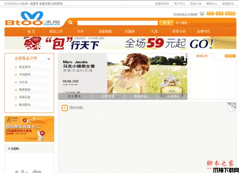Click the 搜索 search button
239x173 pixels.
166,23
